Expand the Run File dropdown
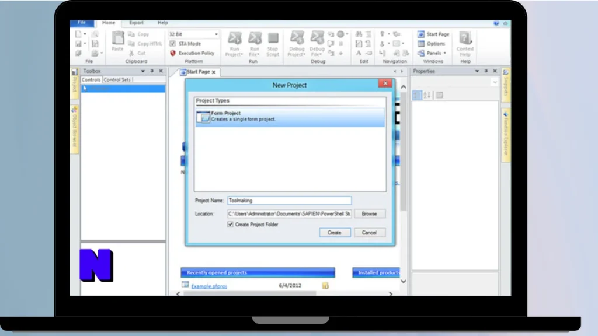598x336 pixels. point(259,55)
